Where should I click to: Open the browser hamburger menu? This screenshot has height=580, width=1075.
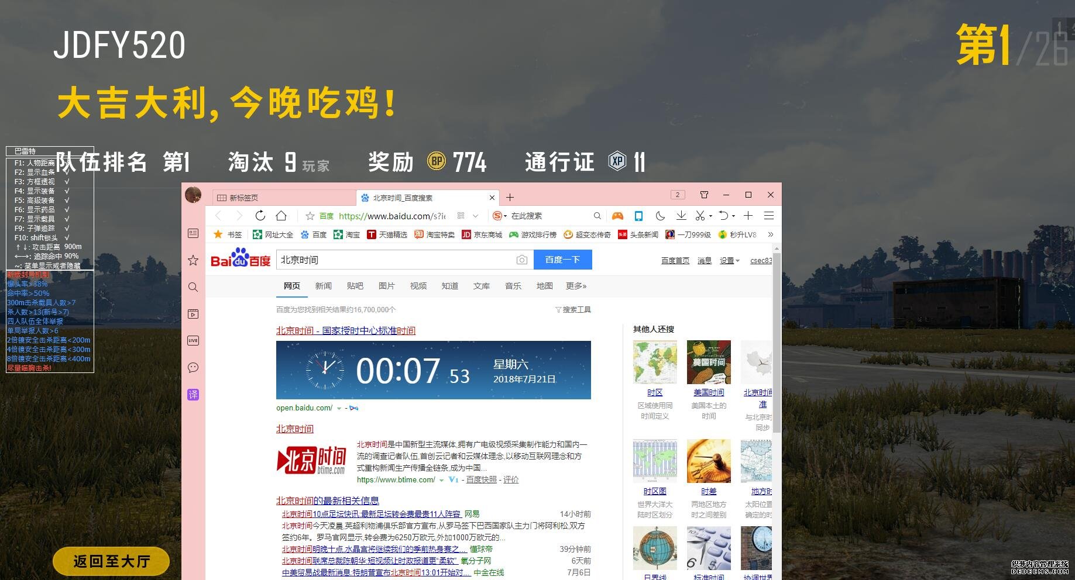coord(769,216)
